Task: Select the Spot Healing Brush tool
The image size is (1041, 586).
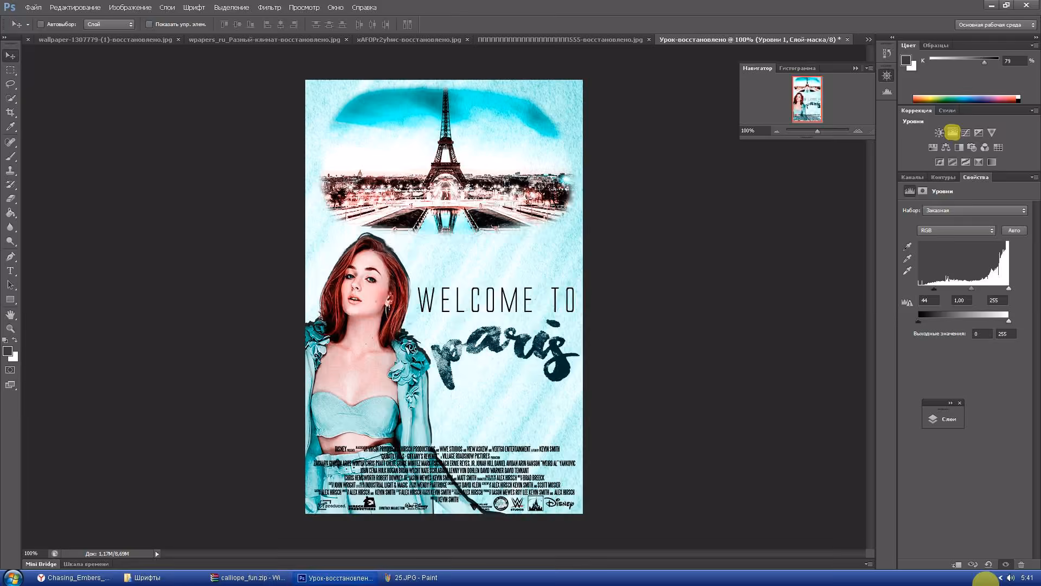Action: pyautogui.click(x=10, y=142)
